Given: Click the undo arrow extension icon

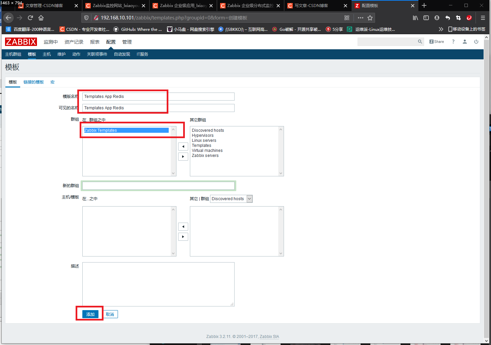Looking at the screenshot, I should pyautogui.click(x=448, y=18).
